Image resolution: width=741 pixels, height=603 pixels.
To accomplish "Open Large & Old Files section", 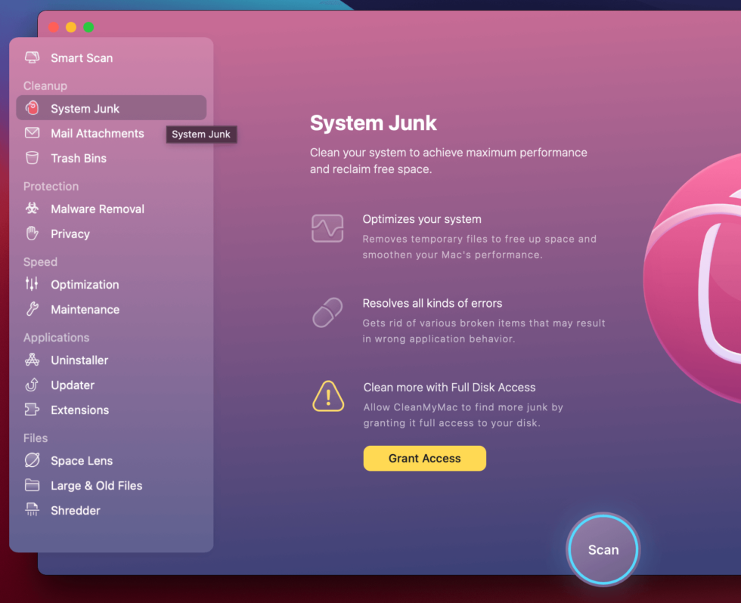I will [96, 486].
